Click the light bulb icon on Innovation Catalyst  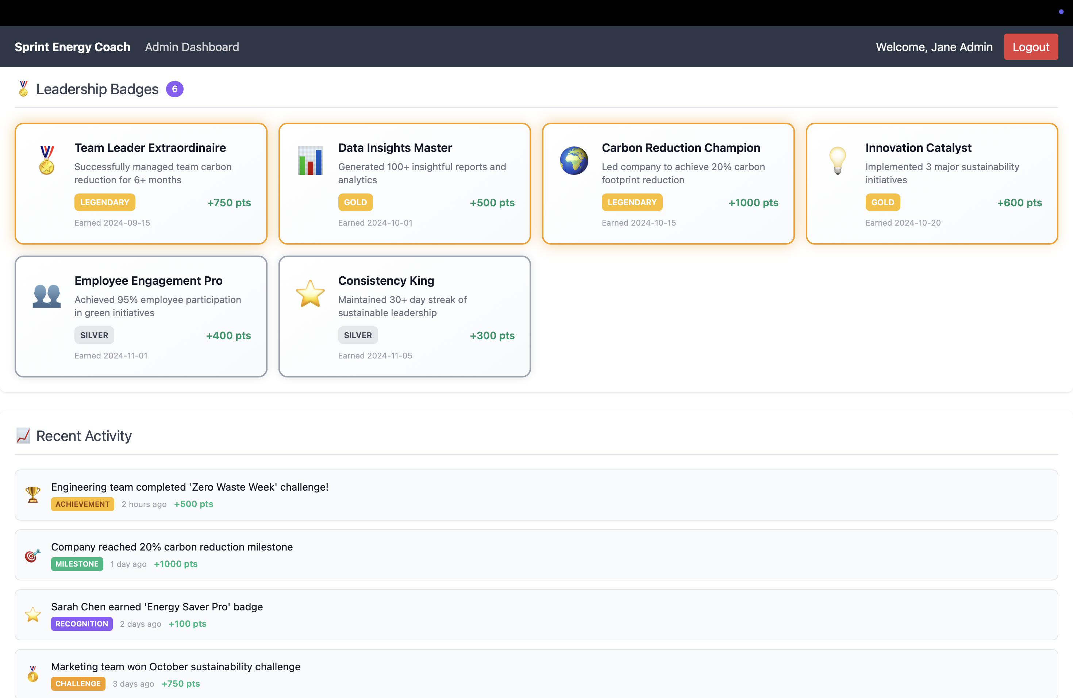(x=837, y=160)
